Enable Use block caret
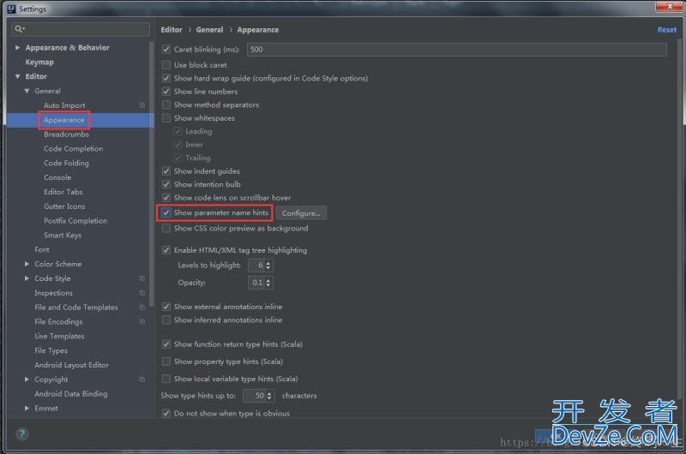 point(166,65)
